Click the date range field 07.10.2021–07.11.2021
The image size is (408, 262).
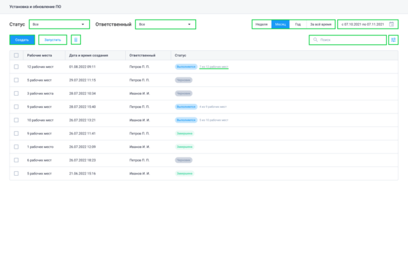tap(368, 24)
